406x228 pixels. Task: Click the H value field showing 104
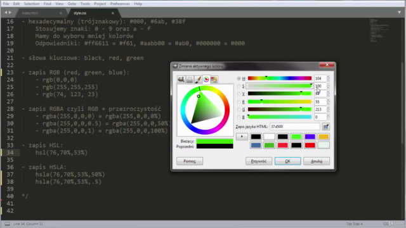pos(320,79)
